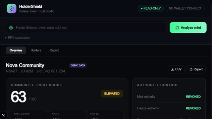Click the 63 trust score value
This screenshot has width=212, height=119.
(x=19, y=97)
